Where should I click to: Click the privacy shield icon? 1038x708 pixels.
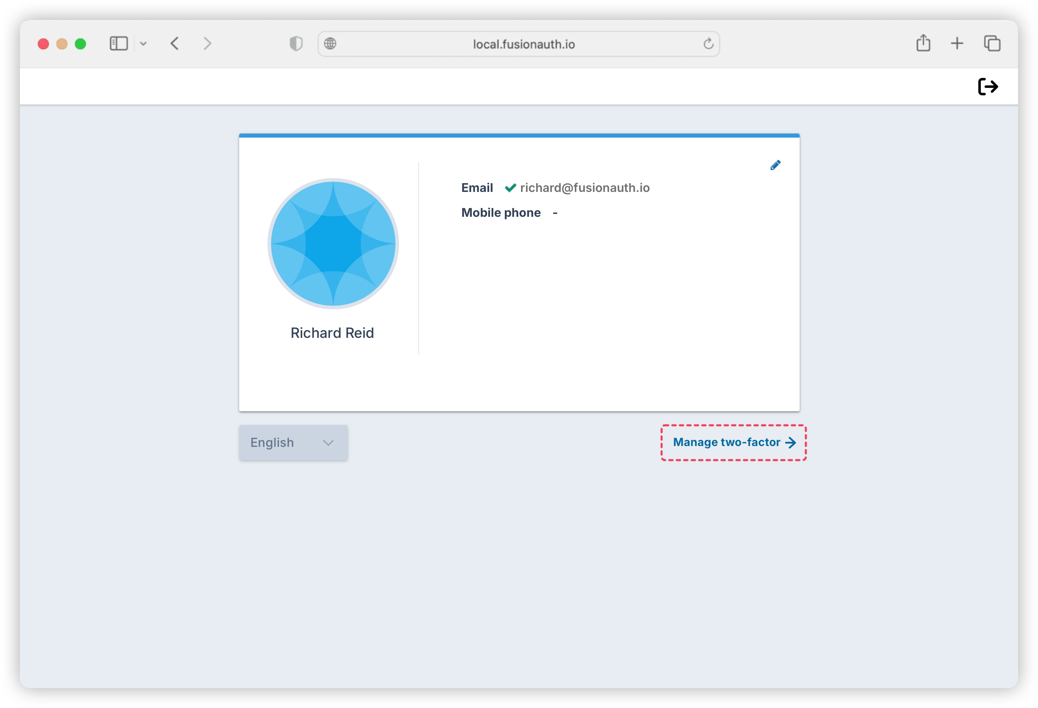(x=296, y=44)
